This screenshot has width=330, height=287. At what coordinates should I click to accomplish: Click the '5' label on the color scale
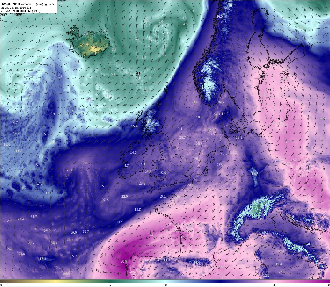[x=110, y=285]
